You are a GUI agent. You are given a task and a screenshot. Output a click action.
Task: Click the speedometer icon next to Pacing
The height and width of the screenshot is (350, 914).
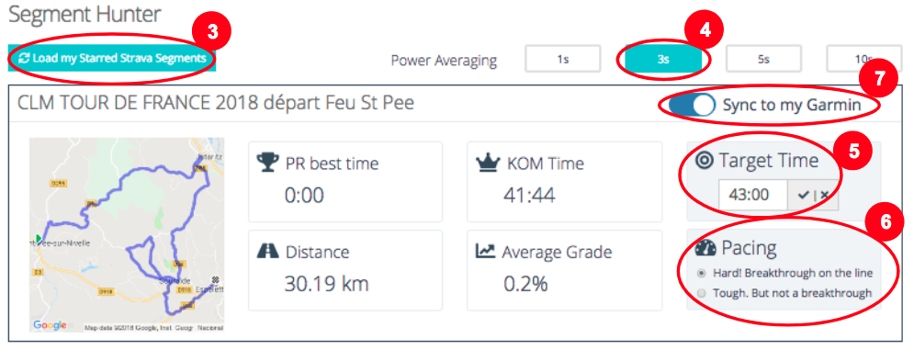click(705, 249)
